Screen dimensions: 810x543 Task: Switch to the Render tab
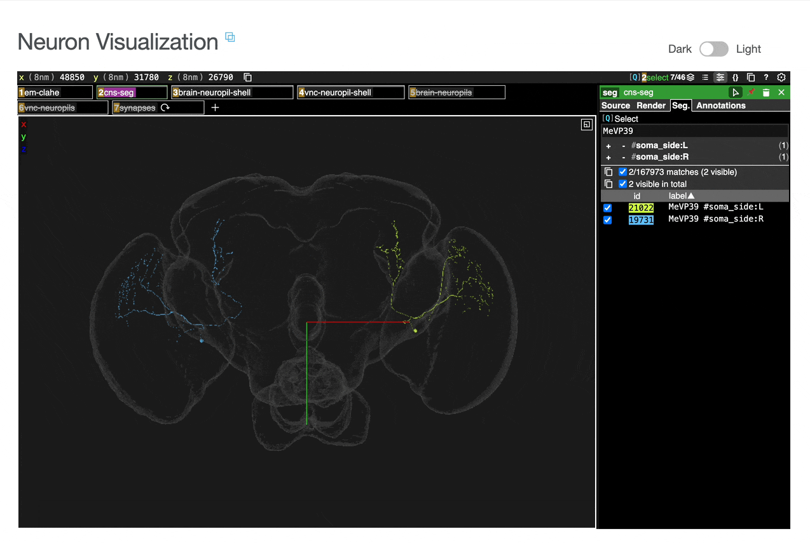(650, 106)
